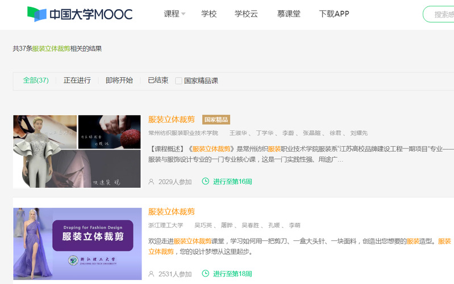Click the 中国大学MOOC logo

[80, 14]
